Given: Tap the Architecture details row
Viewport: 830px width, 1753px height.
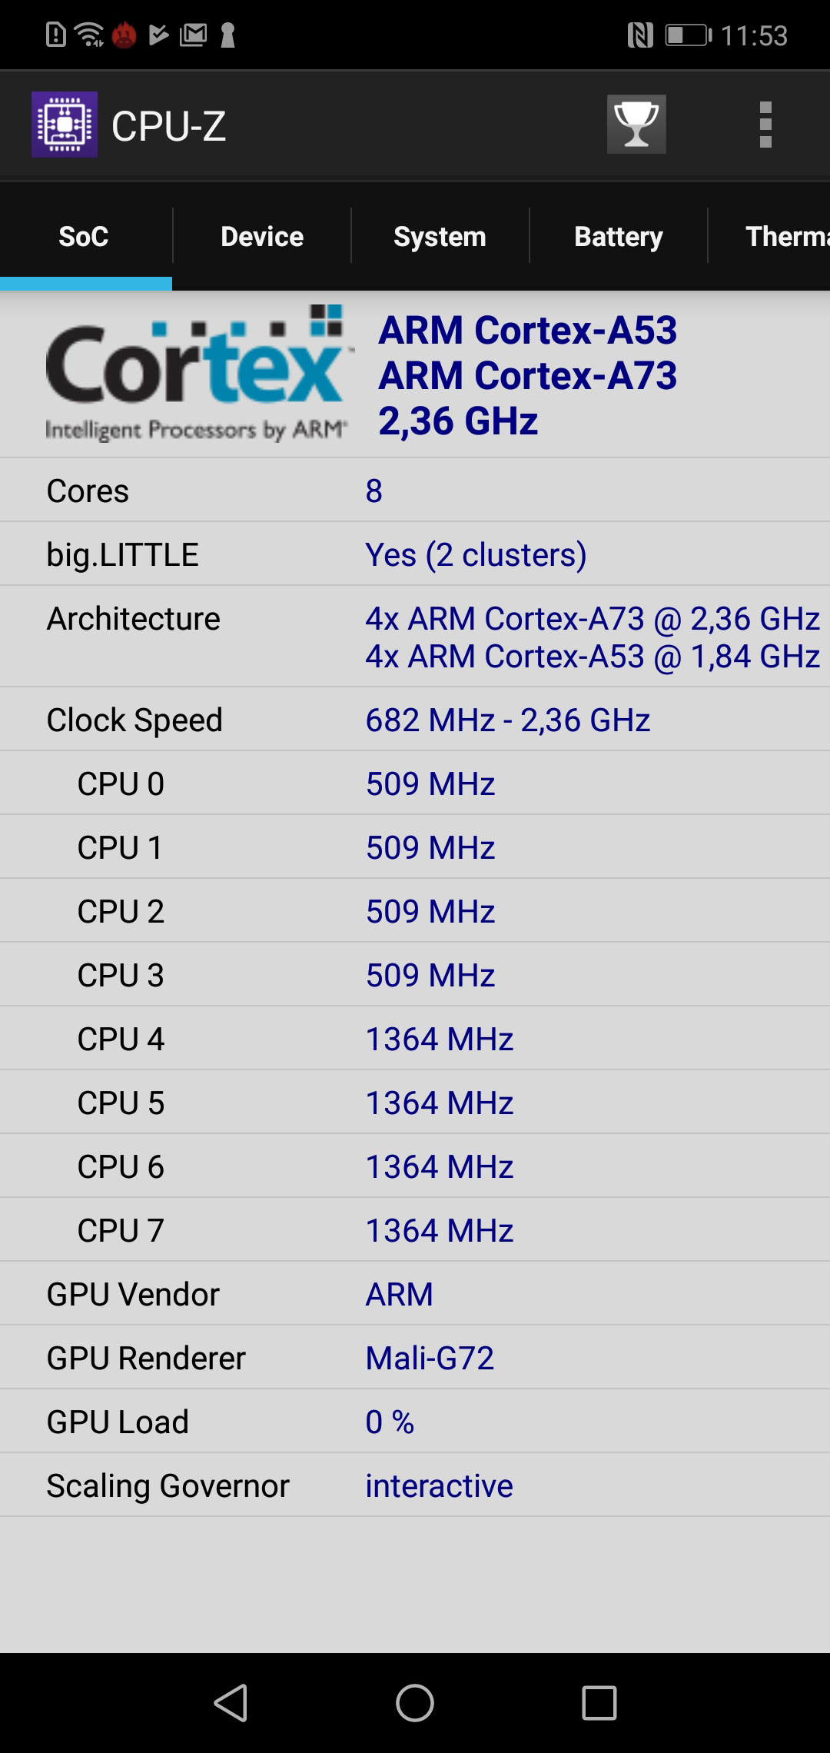Looking at the screenshot, I should coord(415,637).
